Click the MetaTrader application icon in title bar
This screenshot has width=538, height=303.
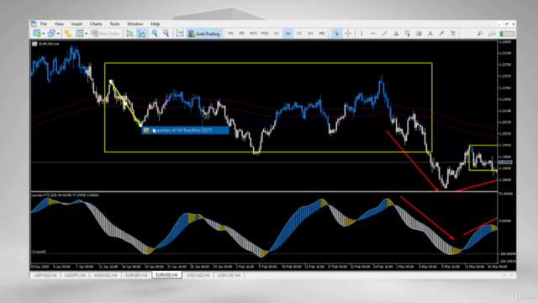tap(34, 24)
